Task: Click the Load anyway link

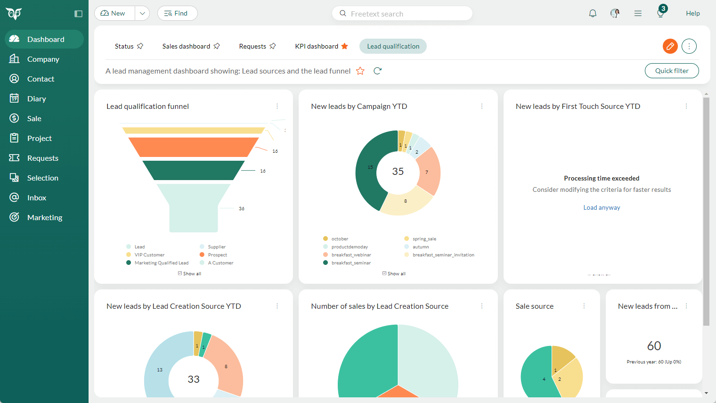Action: [602, 207]
